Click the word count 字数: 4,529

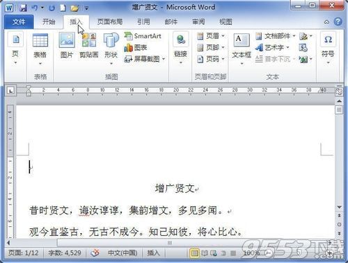65,253
